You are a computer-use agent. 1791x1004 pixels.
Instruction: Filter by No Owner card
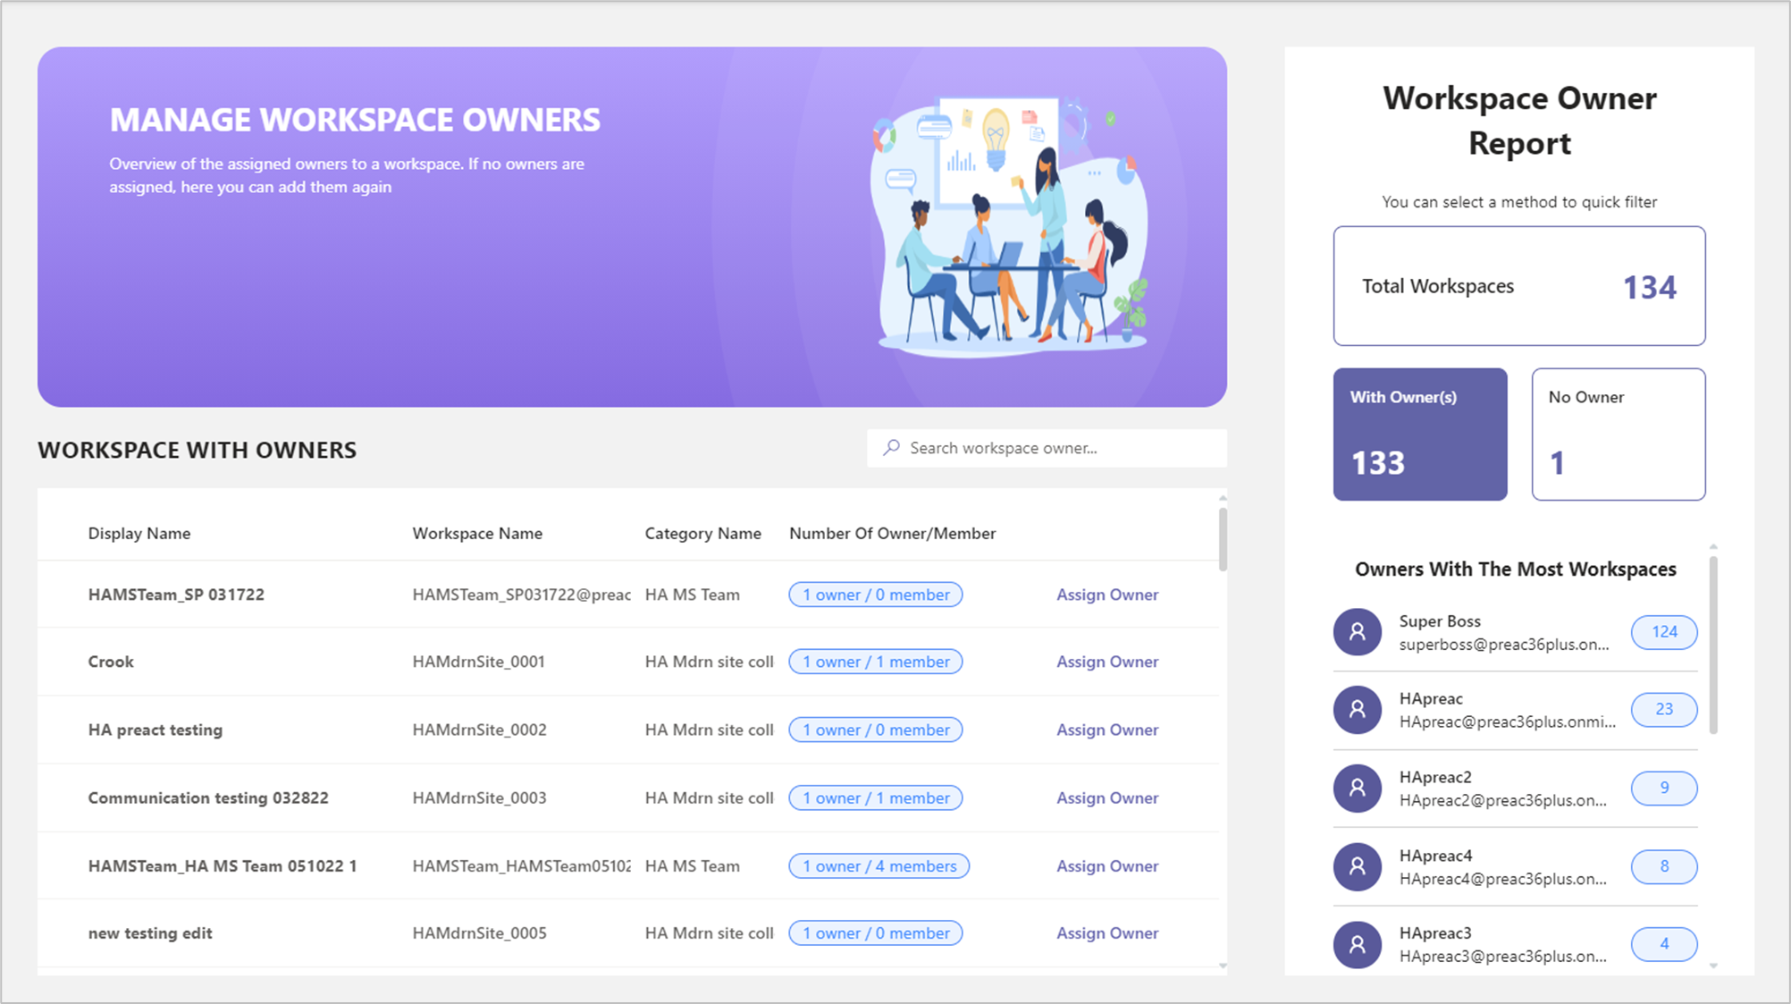(1618, 435)
